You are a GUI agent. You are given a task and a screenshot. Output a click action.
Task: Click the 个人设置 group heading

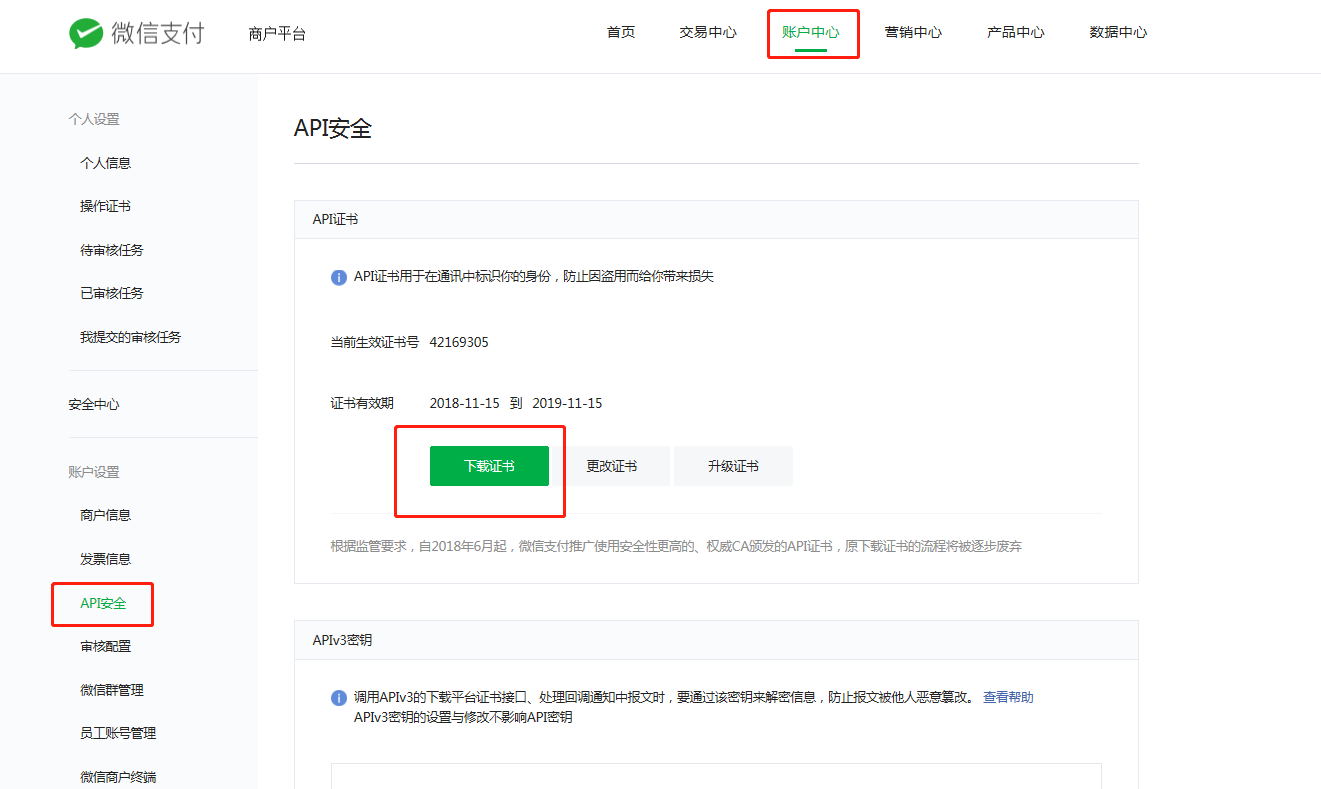coord(94,119)
